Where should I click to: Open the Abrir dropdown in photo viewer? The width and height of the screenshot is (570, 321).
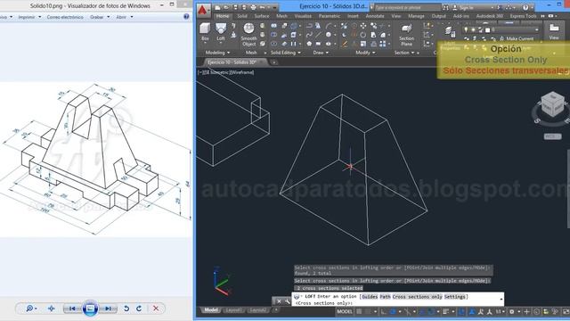pyautogui.click(x=125, y=17)
